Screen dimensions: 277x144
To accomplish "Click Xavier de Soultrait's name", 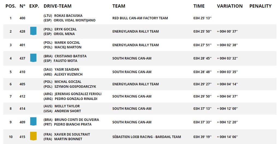I will pyautogui.click(x=72, y=134).
